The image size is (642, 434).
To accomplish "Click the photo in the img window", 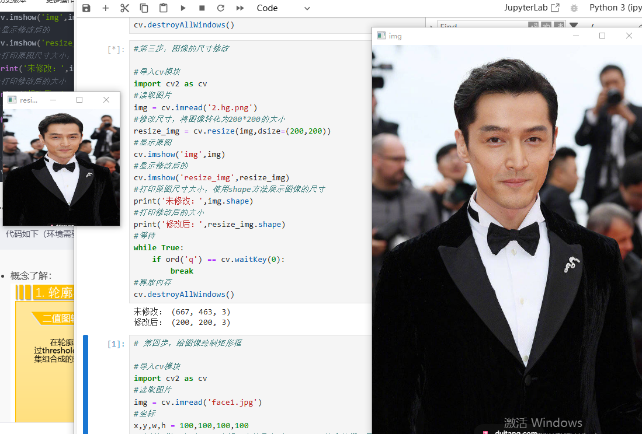I will point(507,240).
